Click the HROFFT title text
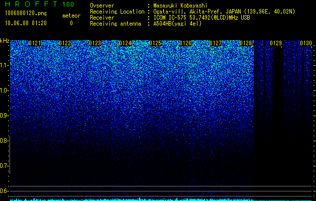This screenshot has width=316, height=201. [31, 4]
